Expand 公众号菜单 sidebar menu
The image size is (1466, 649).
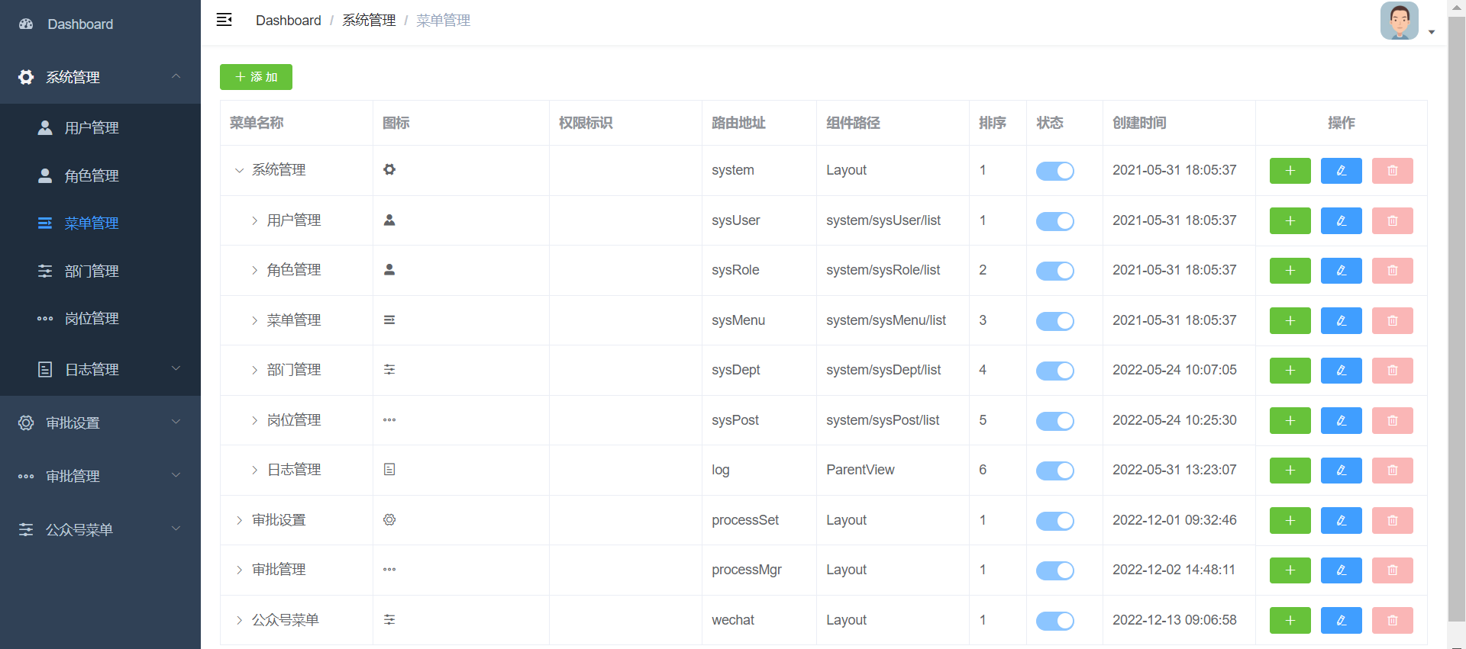pos(100,530)
